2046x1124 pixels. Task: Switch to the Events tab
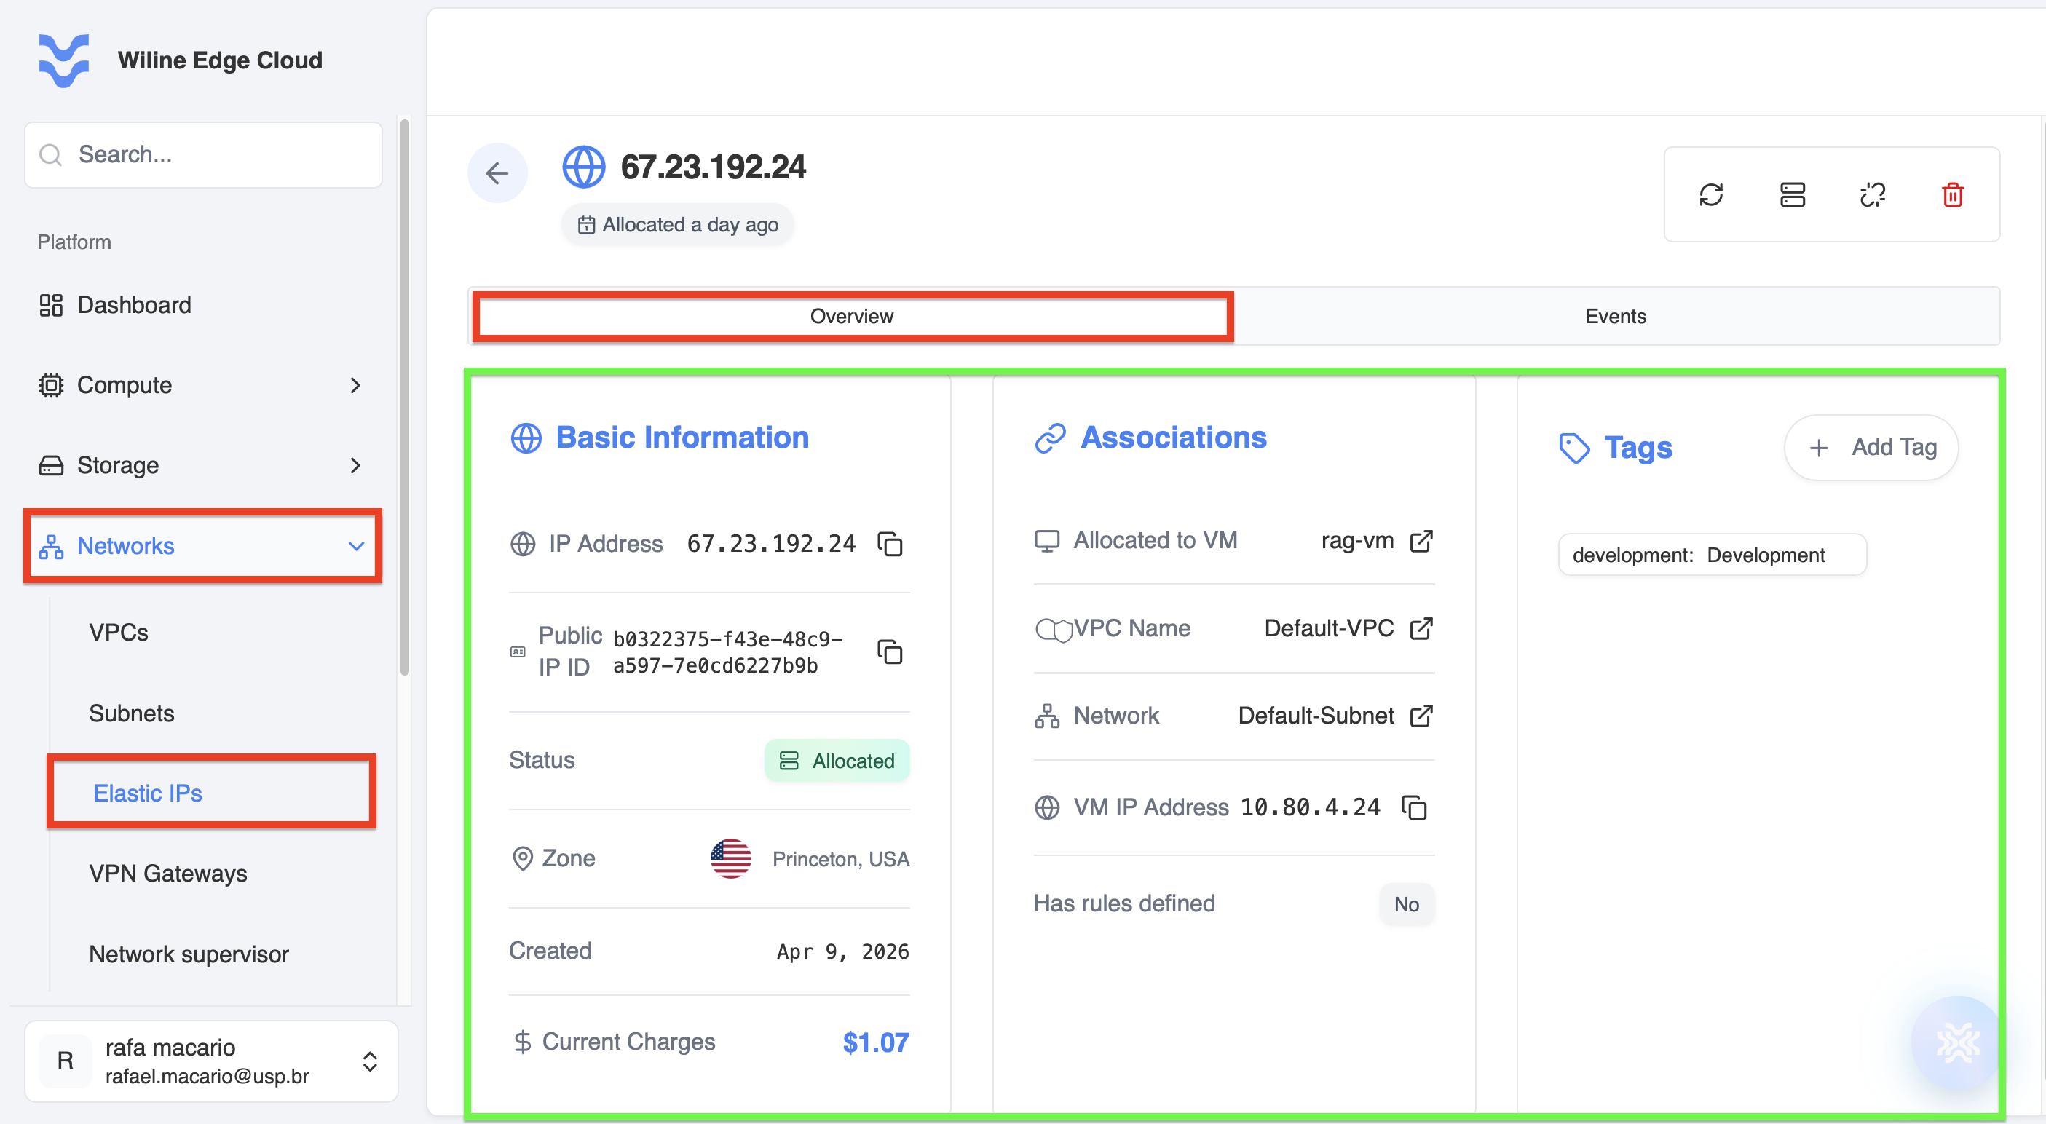1615,316
